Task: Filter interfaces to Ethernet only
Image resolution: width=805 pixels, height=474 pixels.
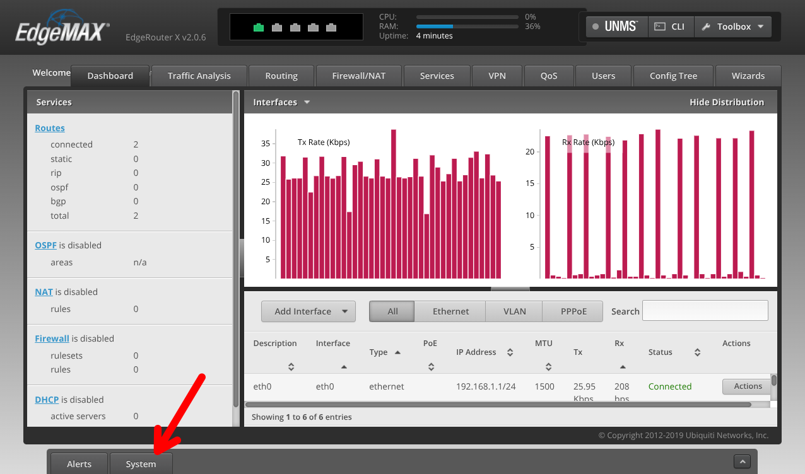Action: coord(450,311)
